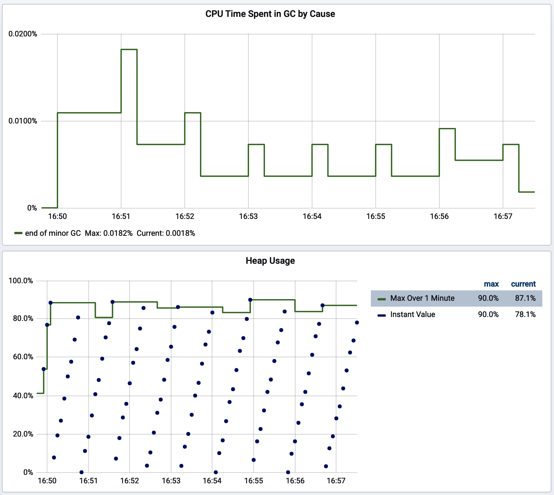Toggle the Max Over 1 Minute legend series
The image size is (554, 495).
pyautogui.click(x=422, y=298)
